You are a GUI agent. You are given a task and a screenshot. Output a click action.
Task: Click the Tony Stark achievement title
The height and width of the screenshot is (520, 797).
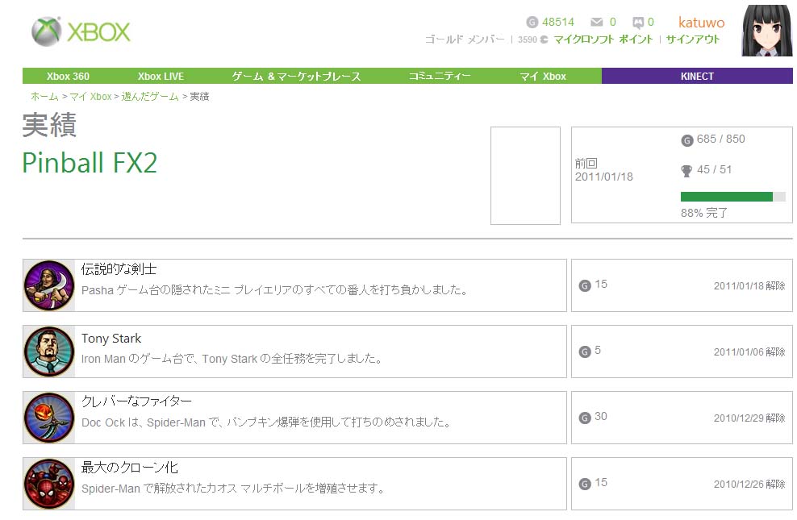111,339
